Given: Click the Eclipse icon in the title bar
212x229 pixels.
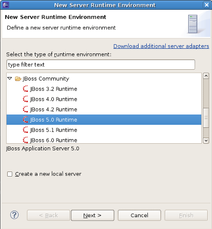Looking at the screenshot, I should 6,5.
